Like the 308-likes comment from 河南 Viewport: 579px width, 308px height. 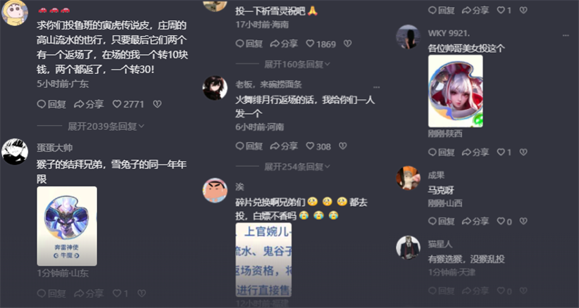click(318, 146)
